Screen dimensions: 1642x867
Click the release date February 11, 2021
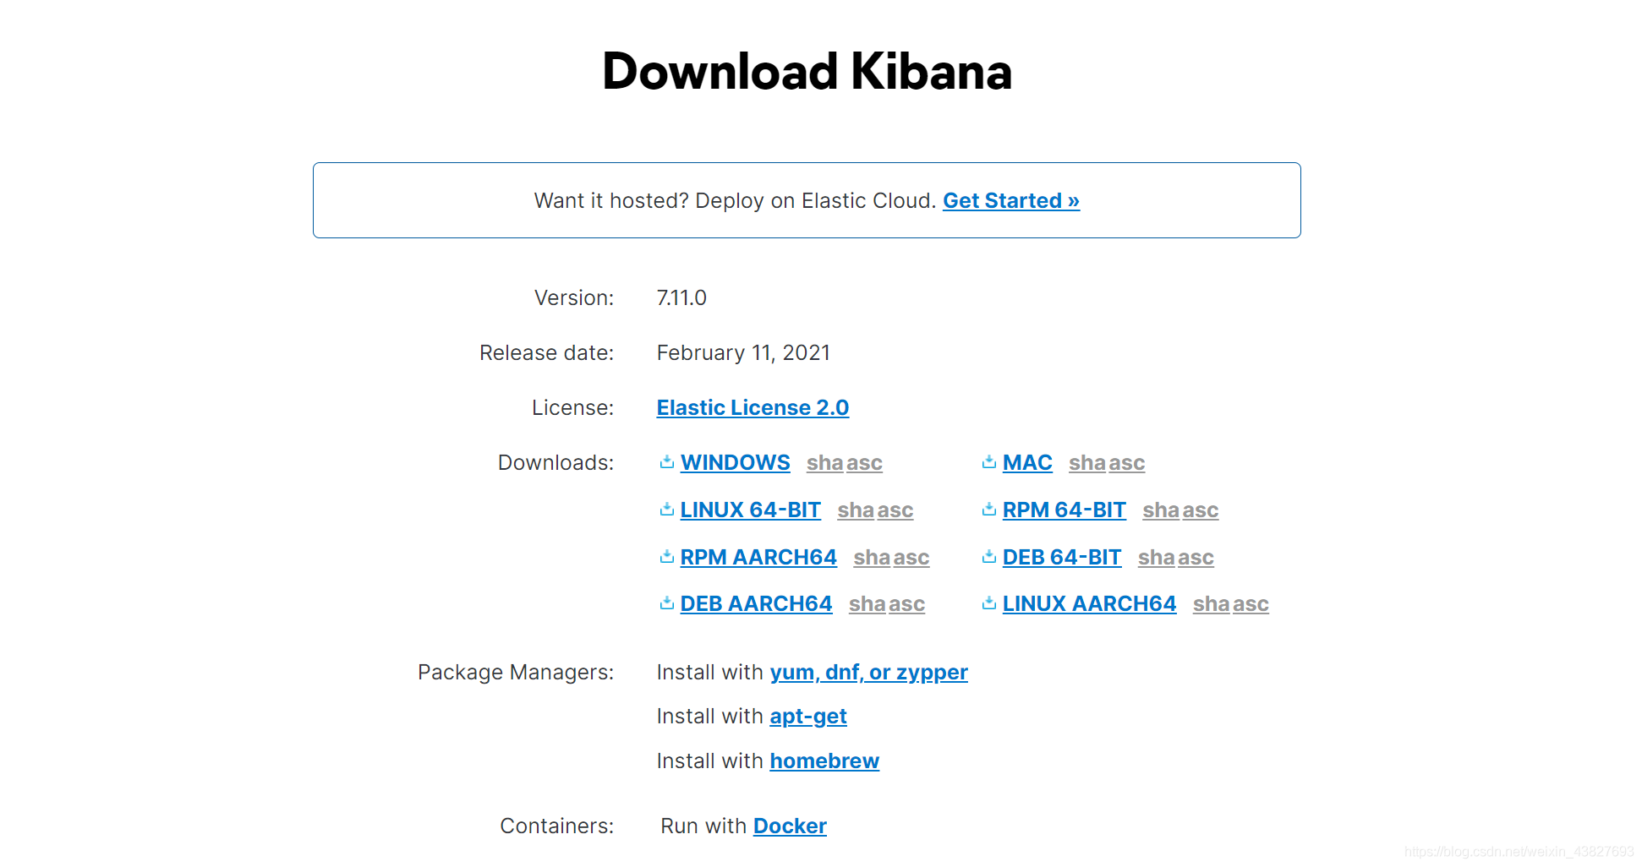click(x=743, y=352)
